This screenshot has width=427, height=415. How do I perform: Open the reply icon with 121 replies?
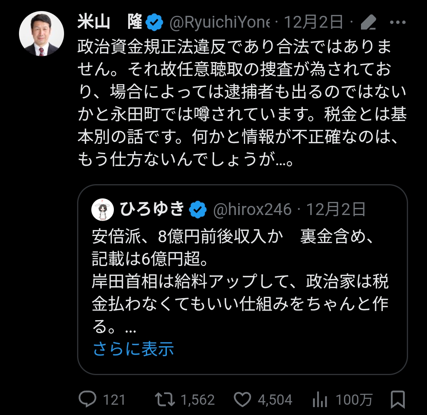(x=87, y=399)
